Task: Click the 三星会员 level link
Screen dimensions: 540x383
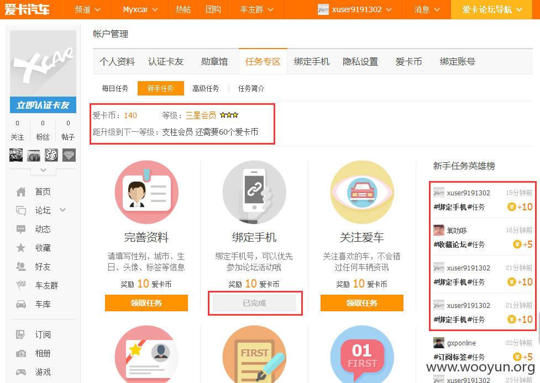Action: (201, 115)
